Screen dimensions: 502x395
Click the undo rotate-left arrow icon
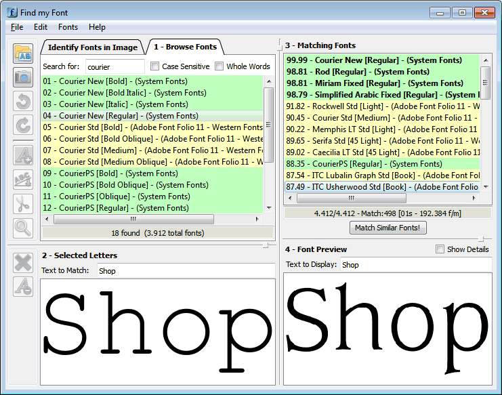[23, 101]
